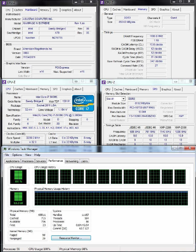
Task: Click the 1199.8 MHz DRAM Frequency value
Action: (156, 36)
